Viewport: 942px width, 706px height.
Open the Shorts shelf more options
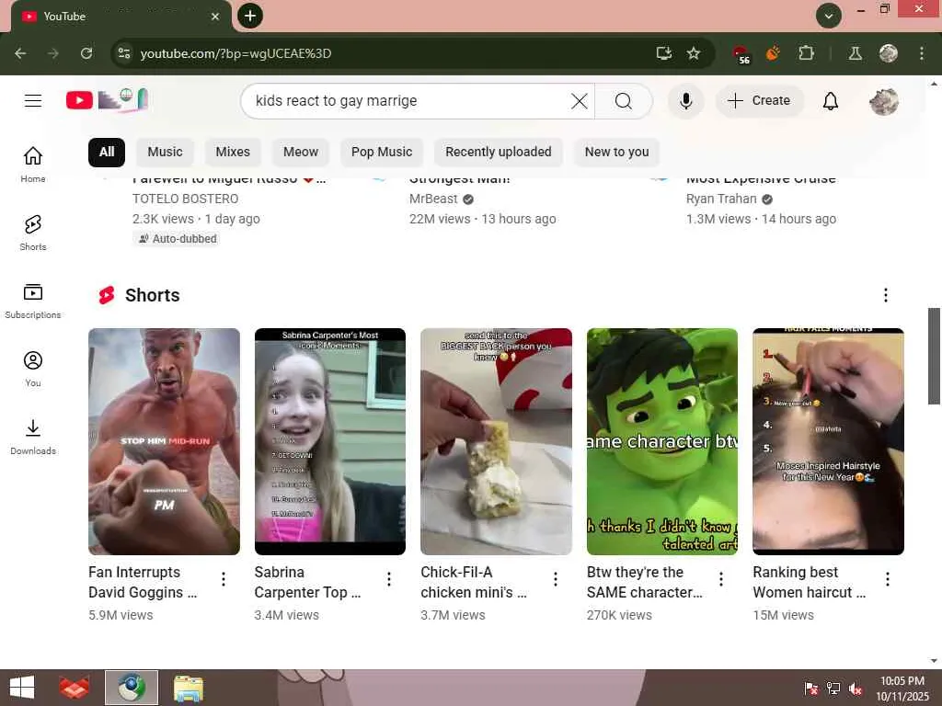click(x=885, y=295)
